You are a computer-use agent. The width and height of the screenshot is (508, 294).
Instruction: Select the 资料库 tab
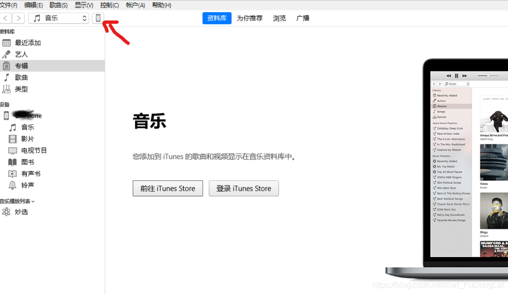pos(217,18)
